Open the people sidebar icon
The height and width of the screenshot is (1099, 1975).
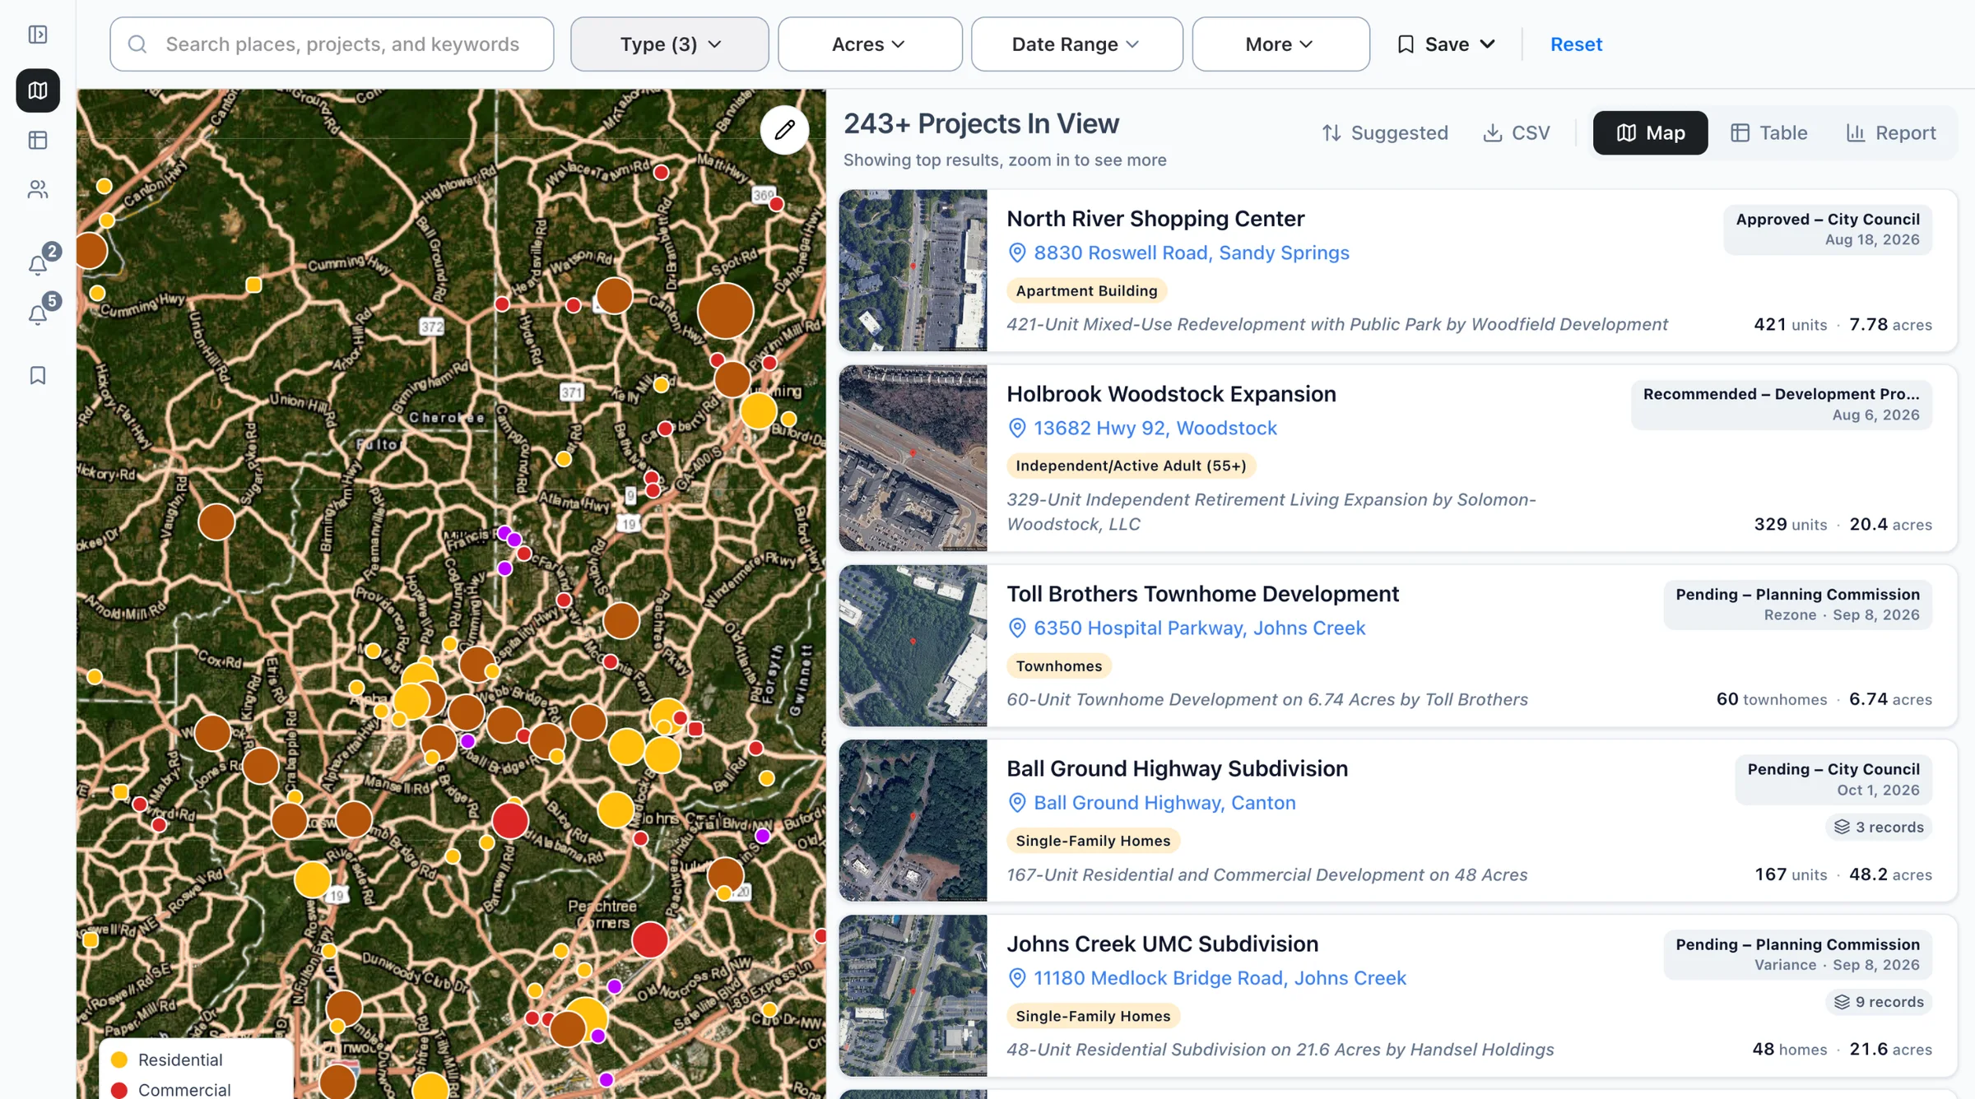tap(38, 190)
